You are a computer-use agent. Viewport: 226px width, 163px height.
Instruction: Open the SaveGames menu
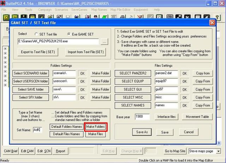tap(79, 10)
